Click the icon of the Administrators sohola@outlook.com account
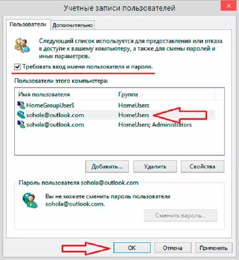Image resolution: width=239 pixels, height=260 pixels. pos(21,124)
